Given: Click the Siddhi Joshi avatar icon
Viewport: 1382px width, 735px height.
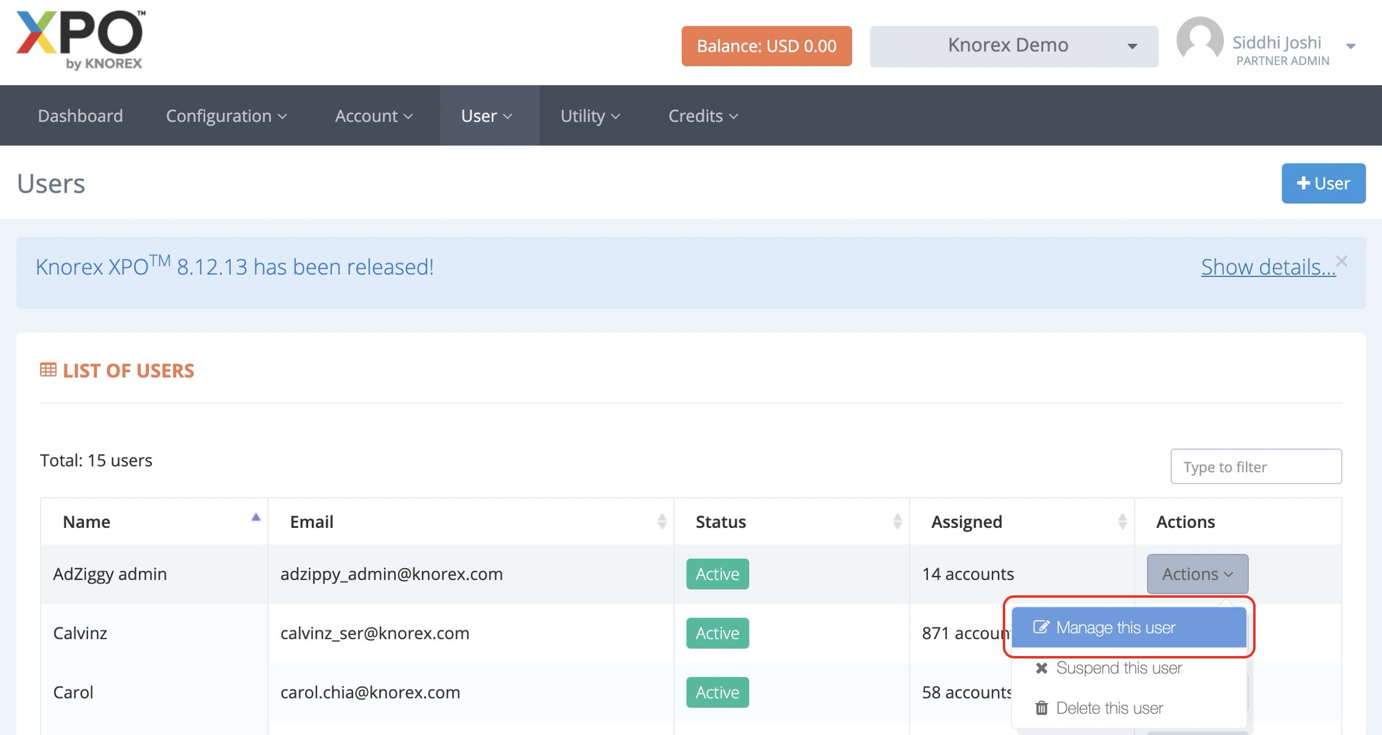Looking at the screenshot, I should (x=1199, y=40).
